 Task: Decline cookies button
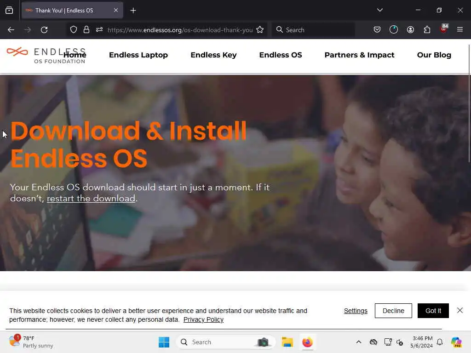pyautogui.click(x=393, y=311)
